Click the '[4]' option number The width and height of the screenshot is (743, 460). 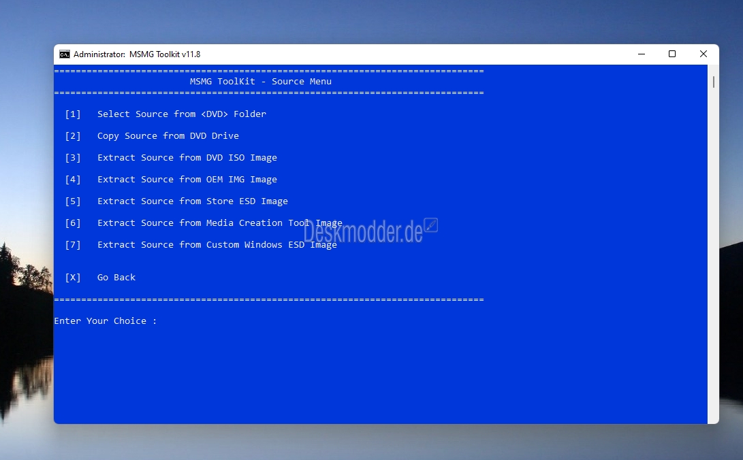pyautogui.click(x=72, y=180)
